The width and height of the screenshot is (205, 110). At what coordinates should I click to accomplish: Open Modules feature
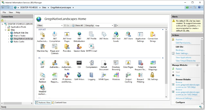(116, 76)
